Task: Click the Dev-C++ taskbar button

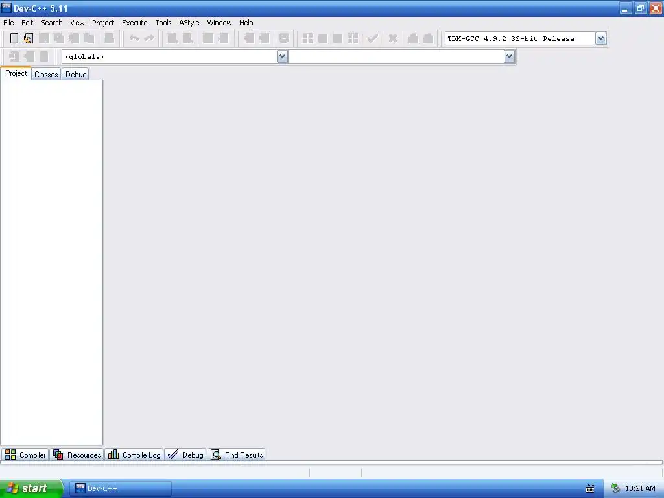Action: tap(121, 488)
